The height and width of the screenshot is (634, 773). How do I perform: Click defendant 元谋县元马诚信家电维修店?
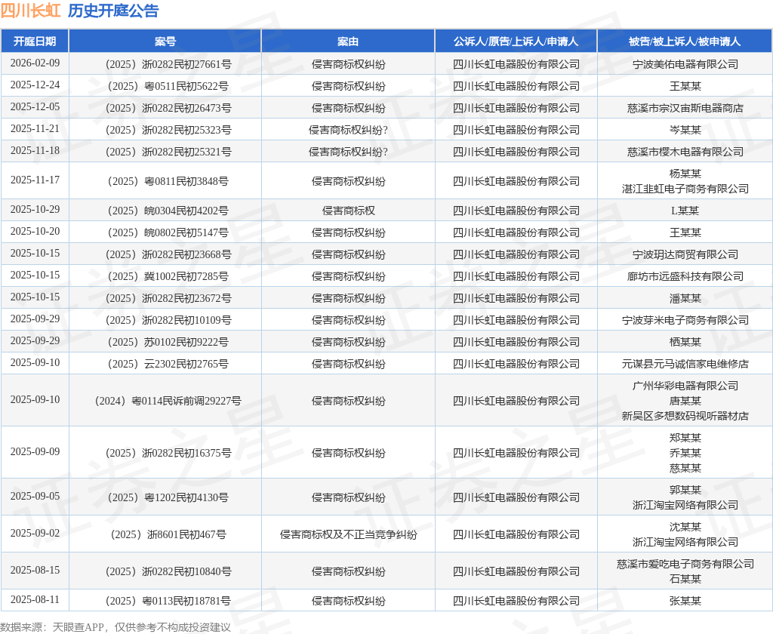685,365
